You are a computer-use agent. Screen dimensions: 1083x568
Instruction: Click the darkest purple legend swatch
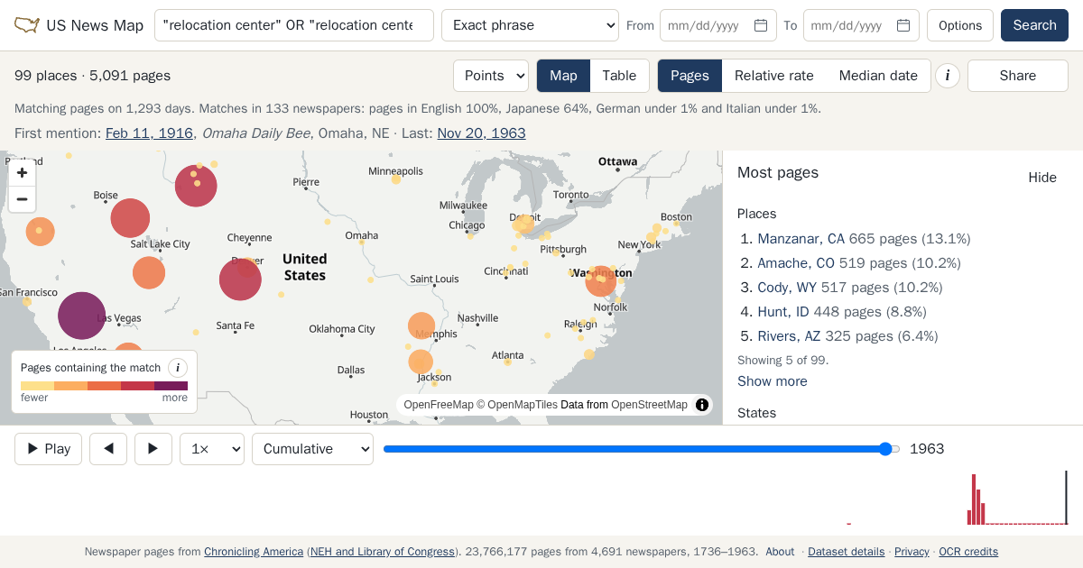point(171,386)
